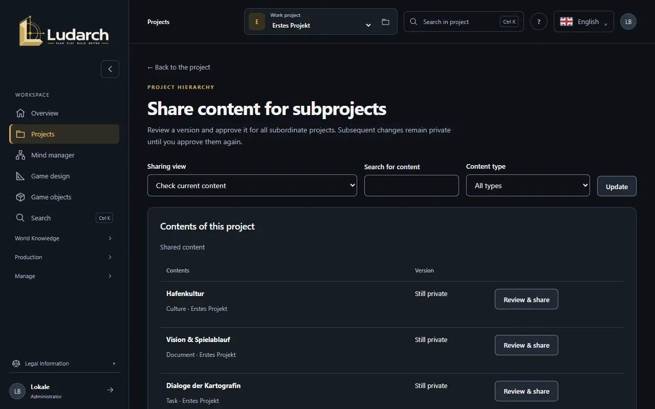
Task: Open Mind manager in the sidebar
Action: click(x=64, y=155)
